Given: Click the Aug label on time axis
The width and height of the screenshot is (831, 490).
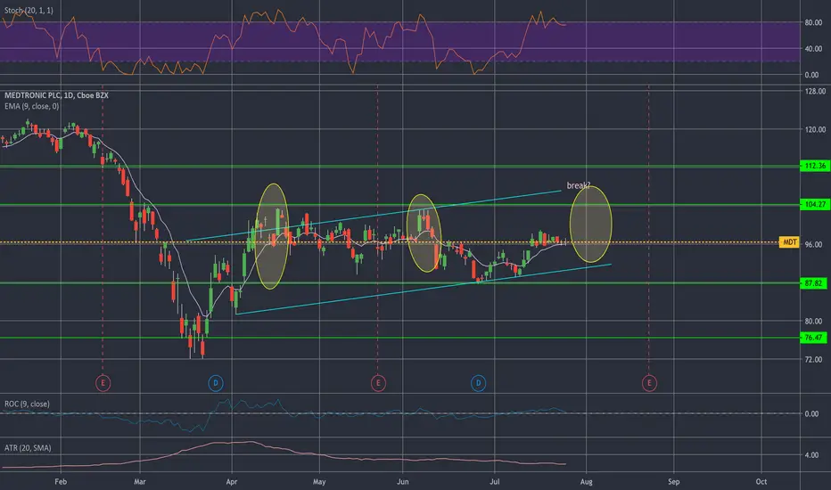Looking at the screenshot, I should (x=586, y=481).
